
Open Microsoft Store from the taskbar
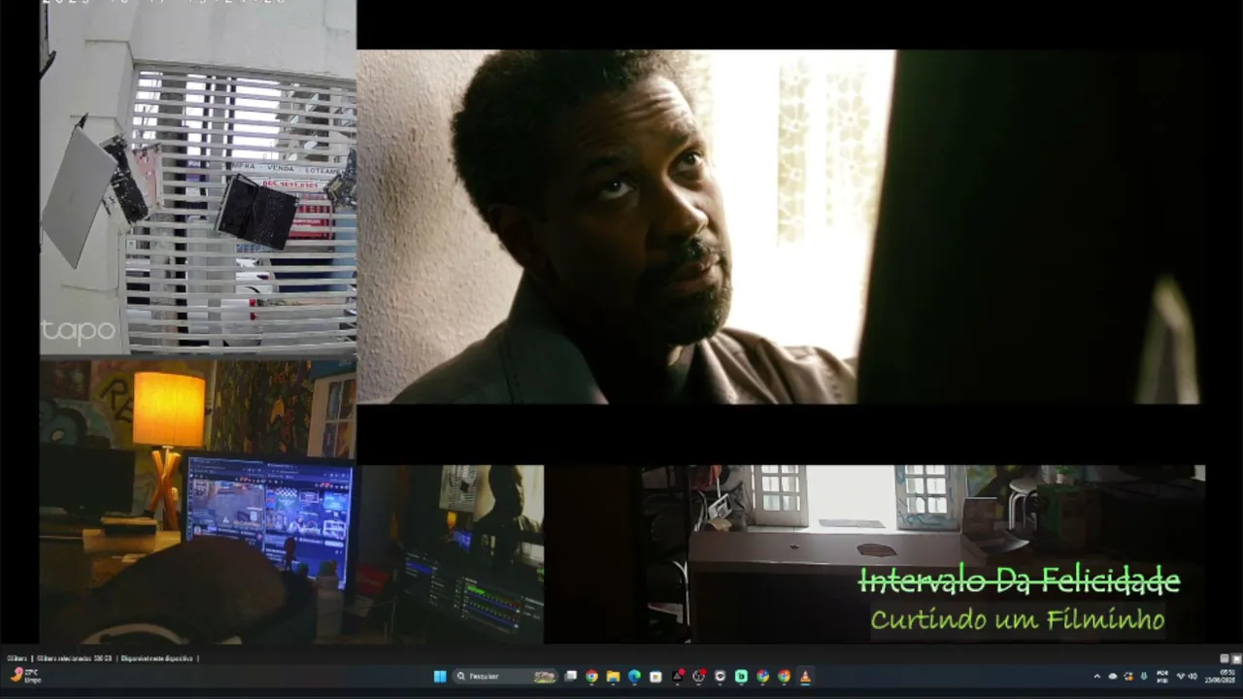pyautogui.click(x=655, y=677)
